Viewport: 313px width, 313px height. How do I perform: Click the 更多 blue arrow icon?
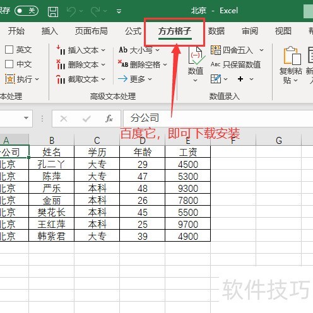[x=123, y=79]
